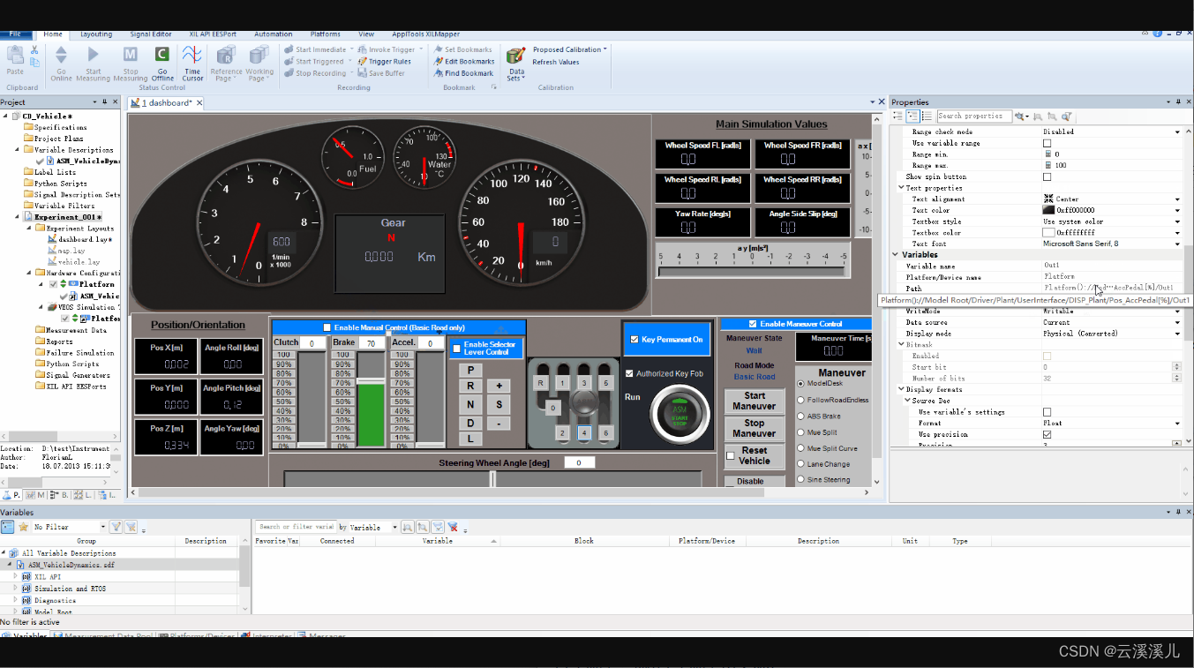Click the pin icon on Project panel

click(104, 102)
